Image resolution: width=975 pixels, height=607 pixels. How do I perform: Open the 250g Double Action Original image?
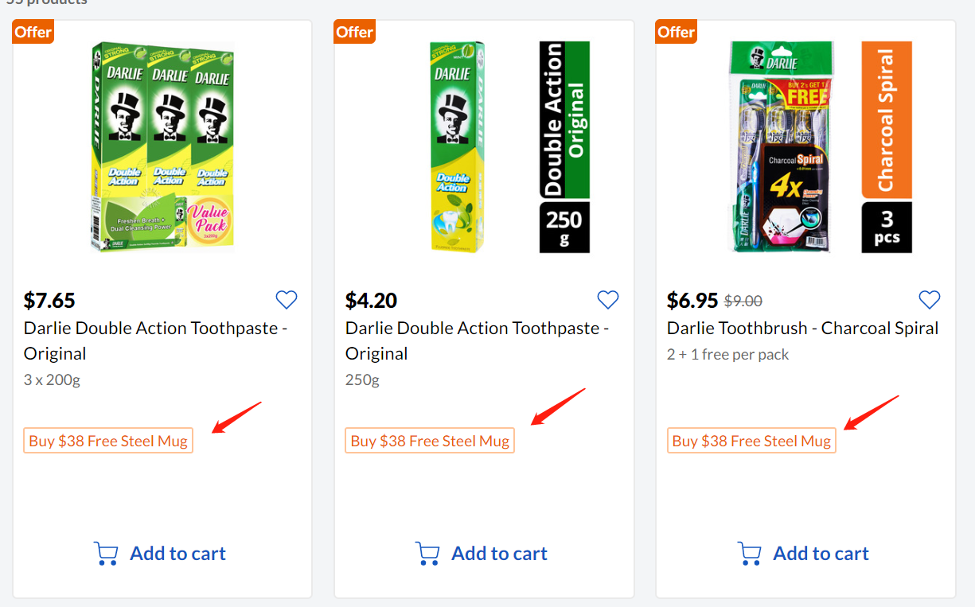(484, 147)
